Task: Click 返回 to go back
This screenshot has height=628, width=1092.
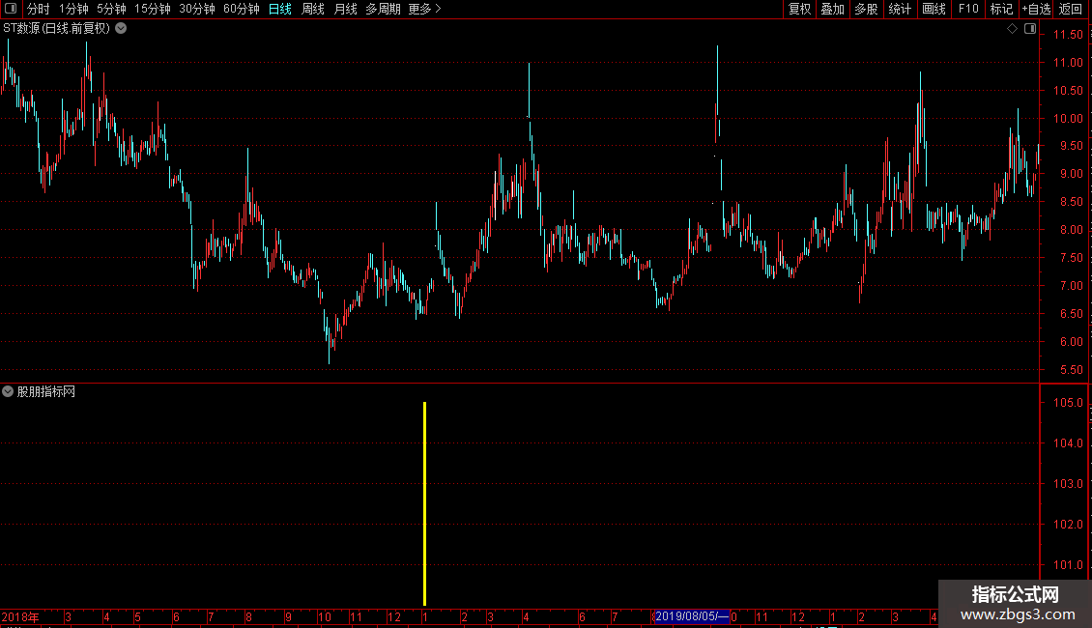Action: [1071, 9]
